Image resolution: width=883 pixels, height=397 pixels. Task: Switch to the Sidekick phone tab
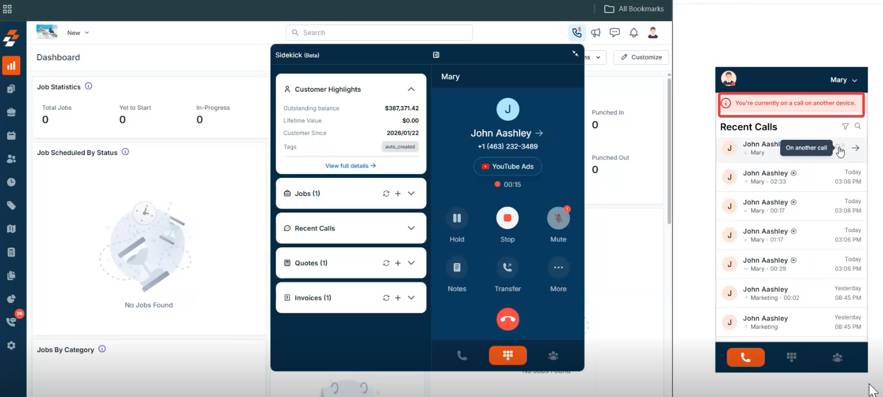pyautogui.click(x=462, y=356)
